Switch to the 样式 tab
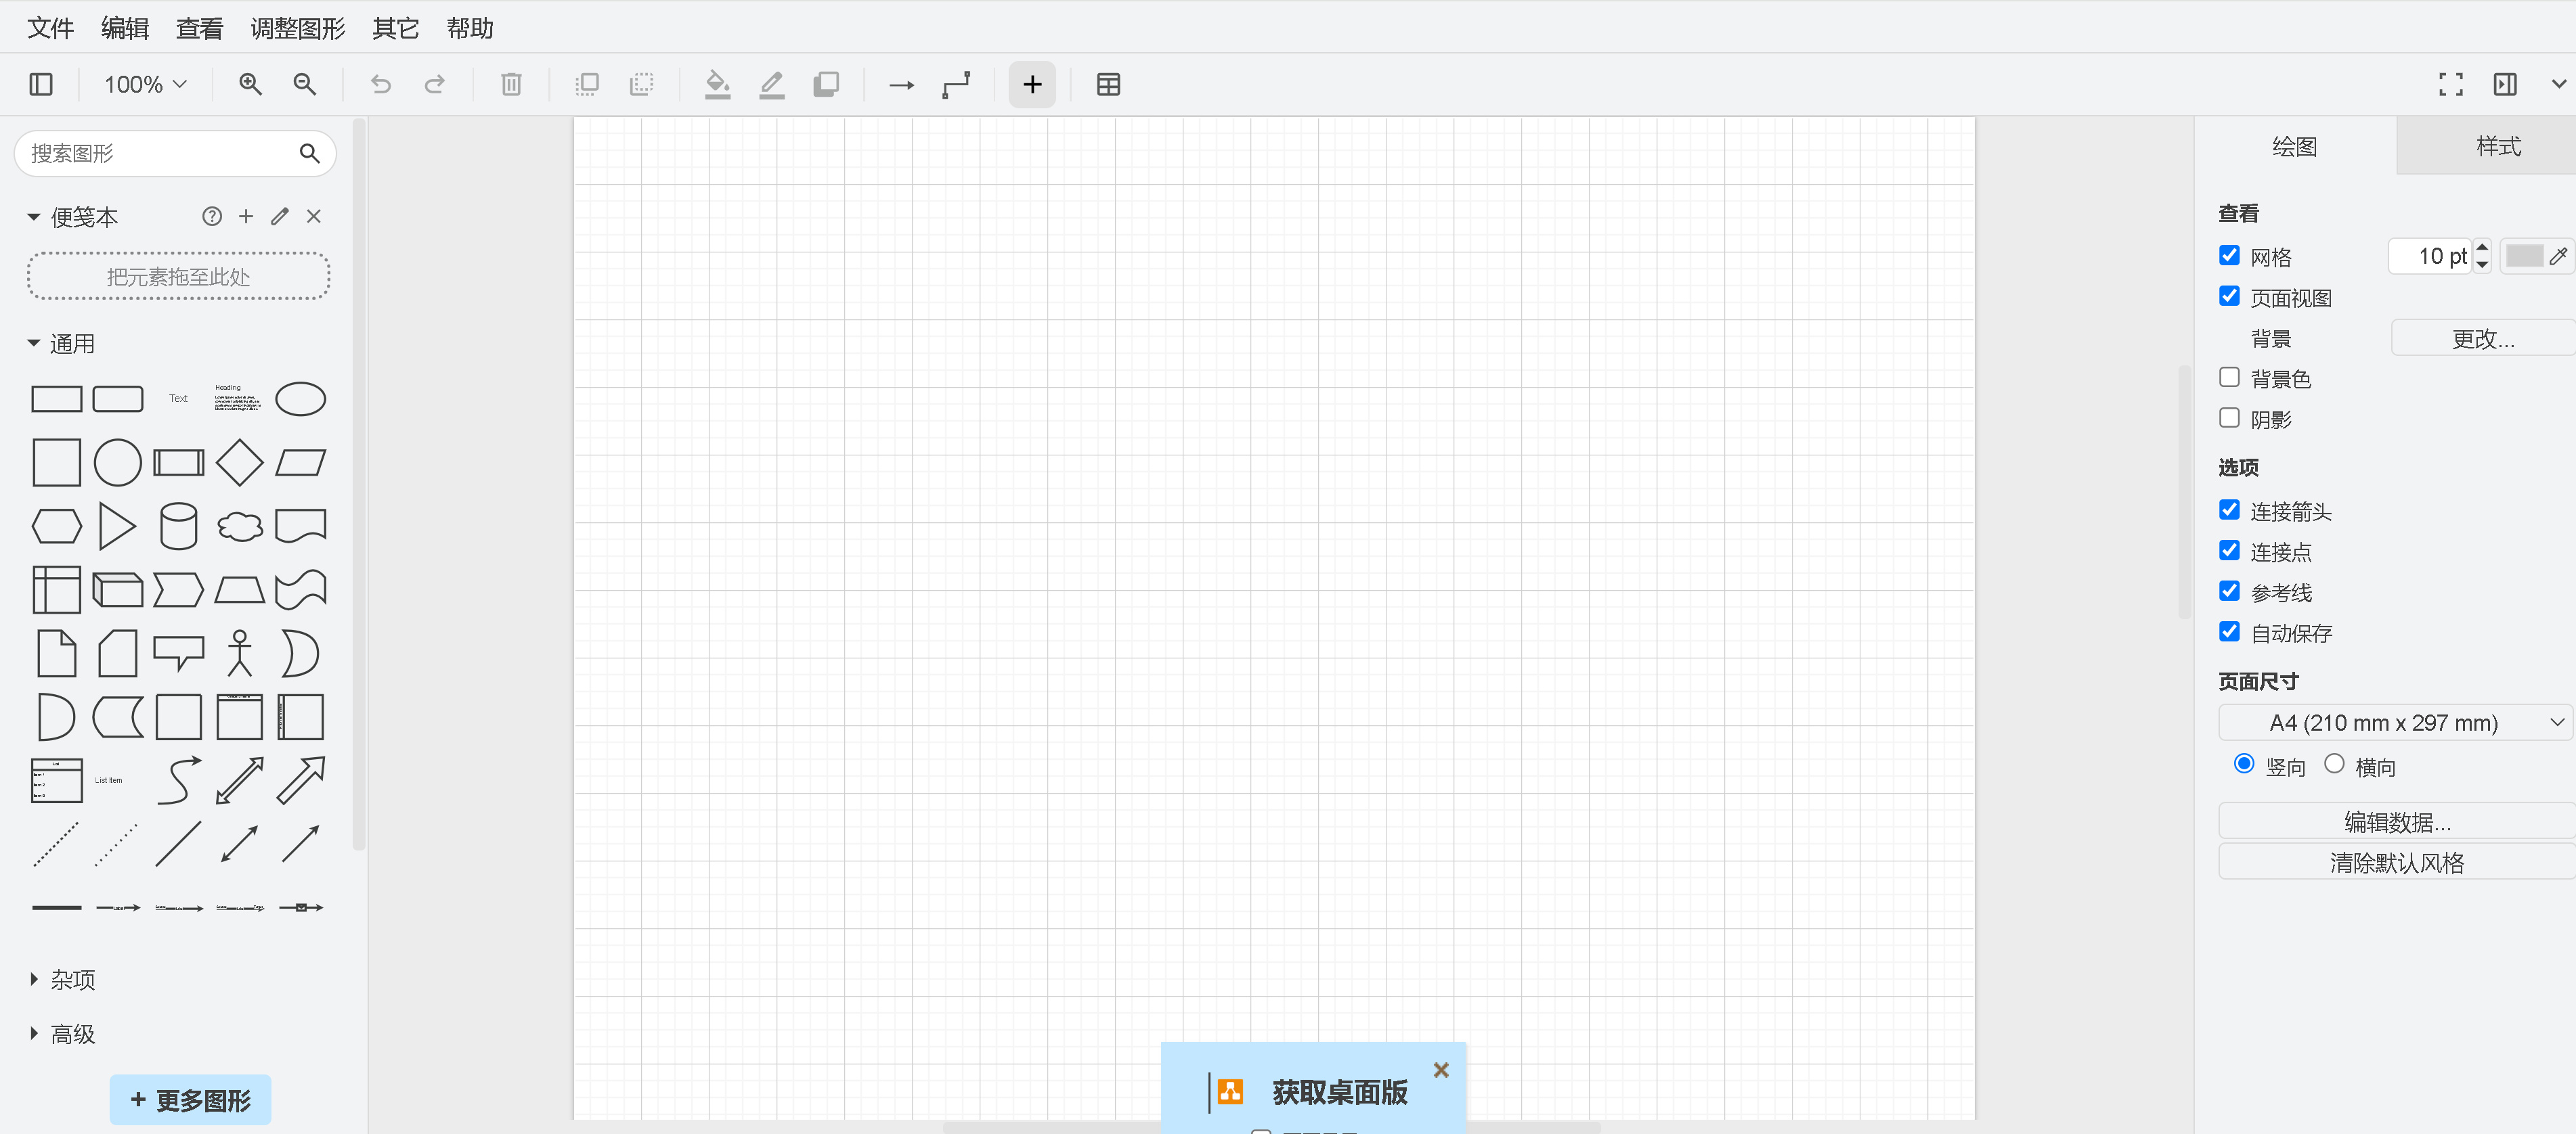2576x1134 pixels. click(2497, 146)
